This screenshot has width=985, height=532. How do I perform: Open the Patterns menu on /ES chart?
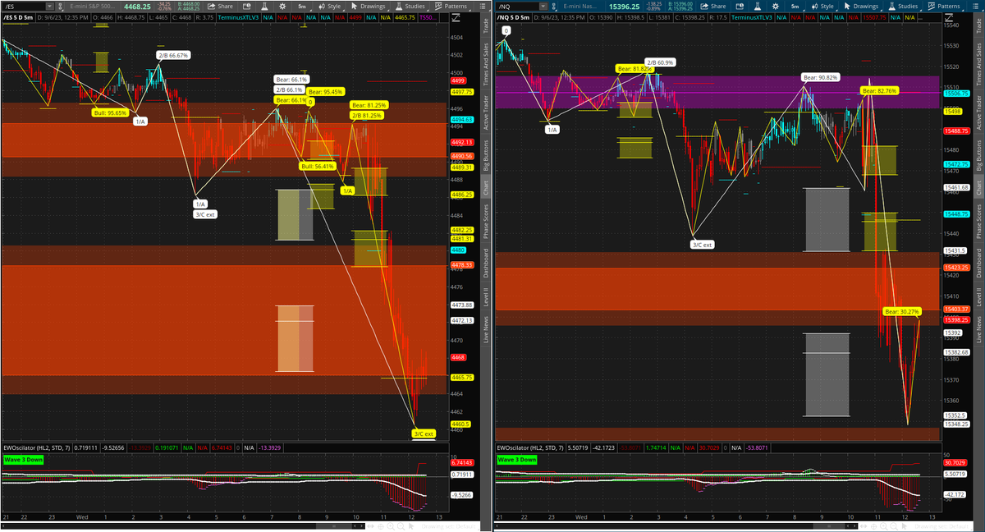pyautogui.click(x=451, y=7)
